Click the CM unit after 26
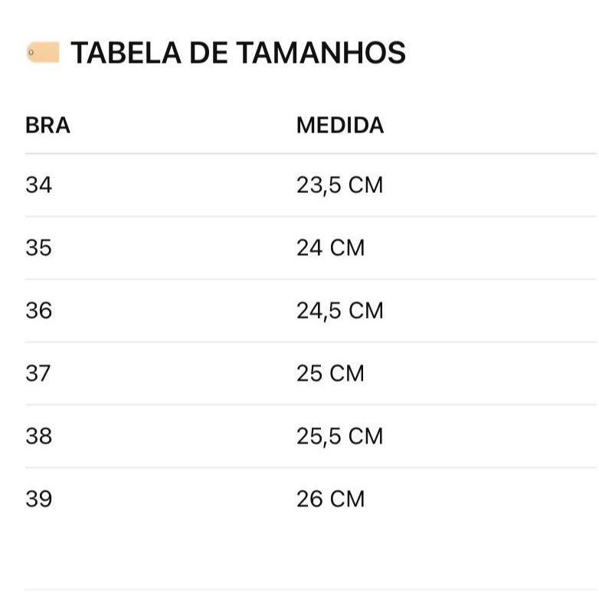Screen dimensions: 599x599 point(347,499)
